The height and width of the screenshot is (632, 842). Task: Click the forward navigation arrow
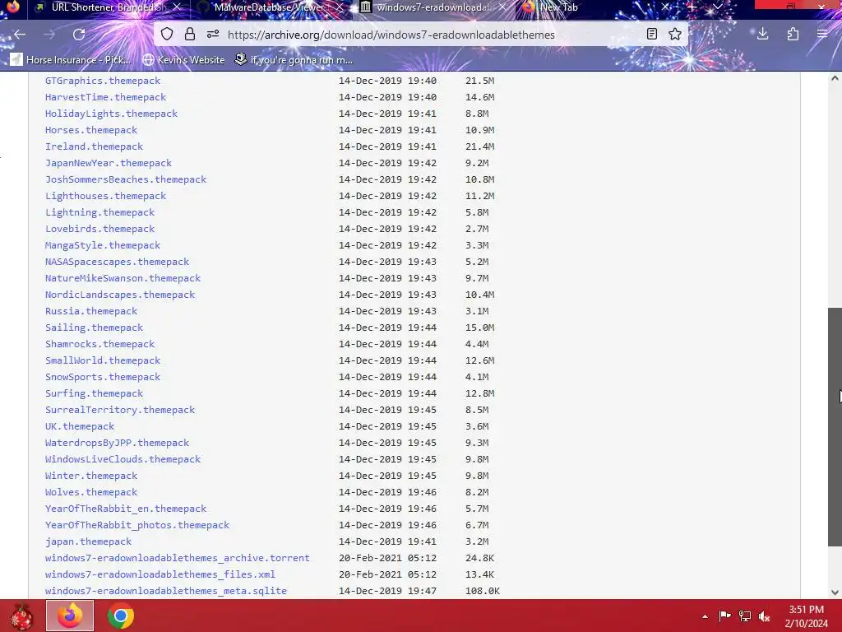[x=49, y=35]
